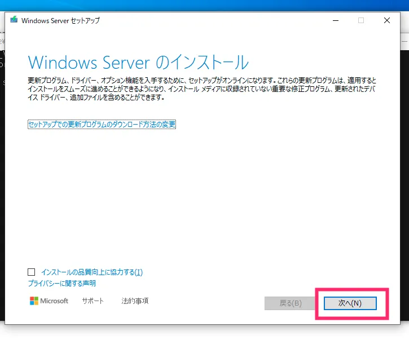Screen dimensions: 409x340
Task: Open セットアップでの更新プログラムのダウンロード方法の変更 link
Action: (x=102, y=125)
